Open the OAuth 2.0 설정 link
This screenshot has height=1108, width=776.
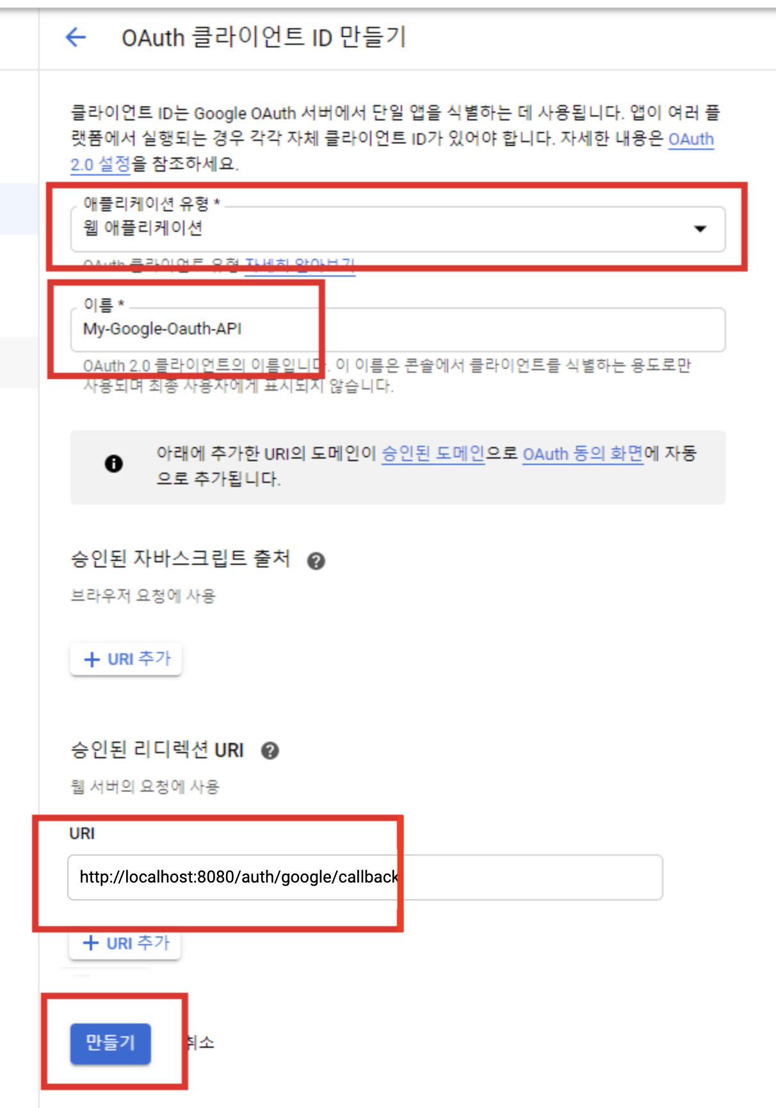coord(101,165)
